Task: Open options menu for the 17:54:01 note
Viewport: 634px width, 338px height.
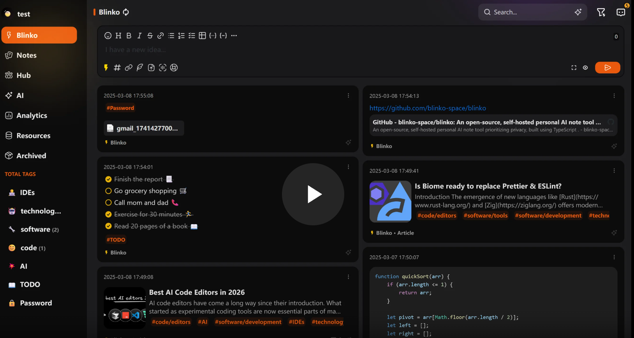Action: [349, 167]
